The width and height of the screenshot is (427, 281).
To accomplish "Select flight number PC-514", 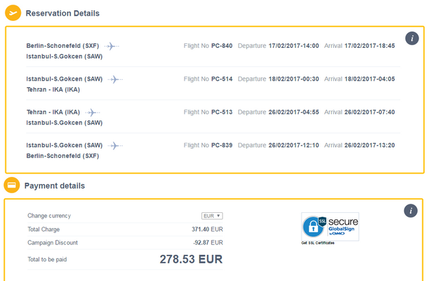I will coord(221,79).
